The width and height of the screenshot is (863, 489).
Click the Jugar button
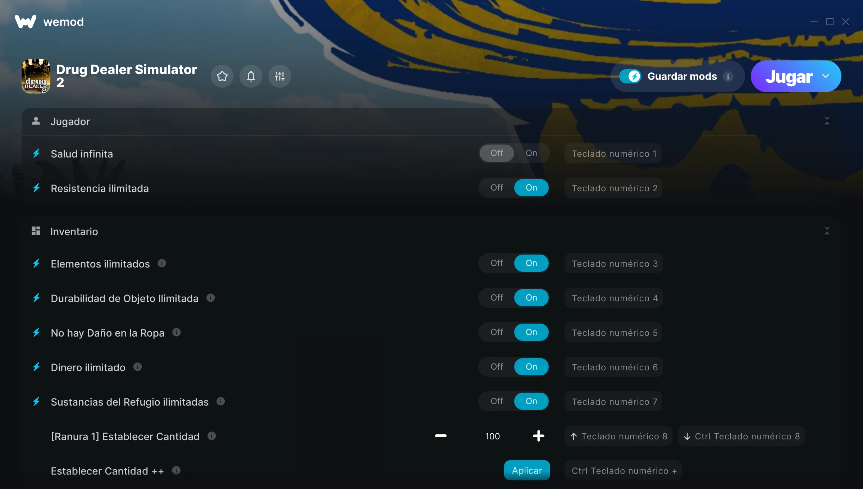[789, 76]
